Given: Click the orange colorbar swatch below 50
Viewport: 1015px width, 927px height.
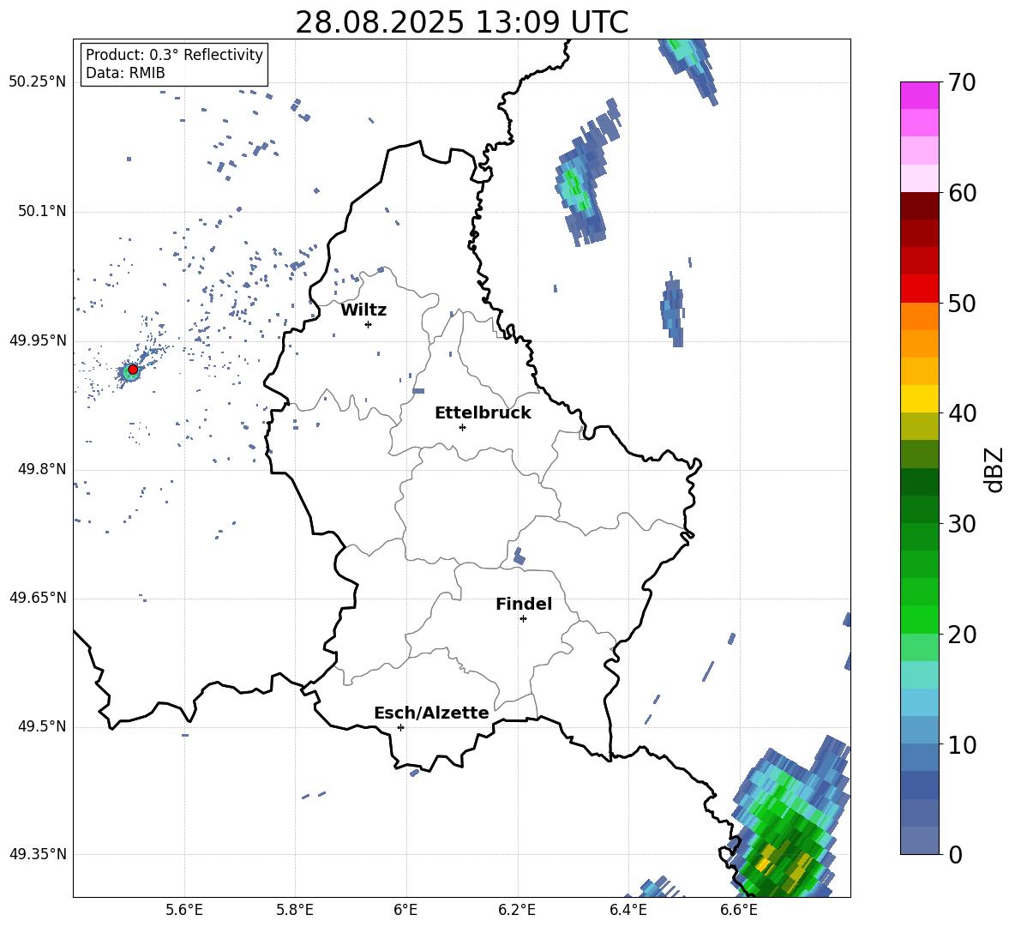Looking at the screenshot, I should click(919, 316).
